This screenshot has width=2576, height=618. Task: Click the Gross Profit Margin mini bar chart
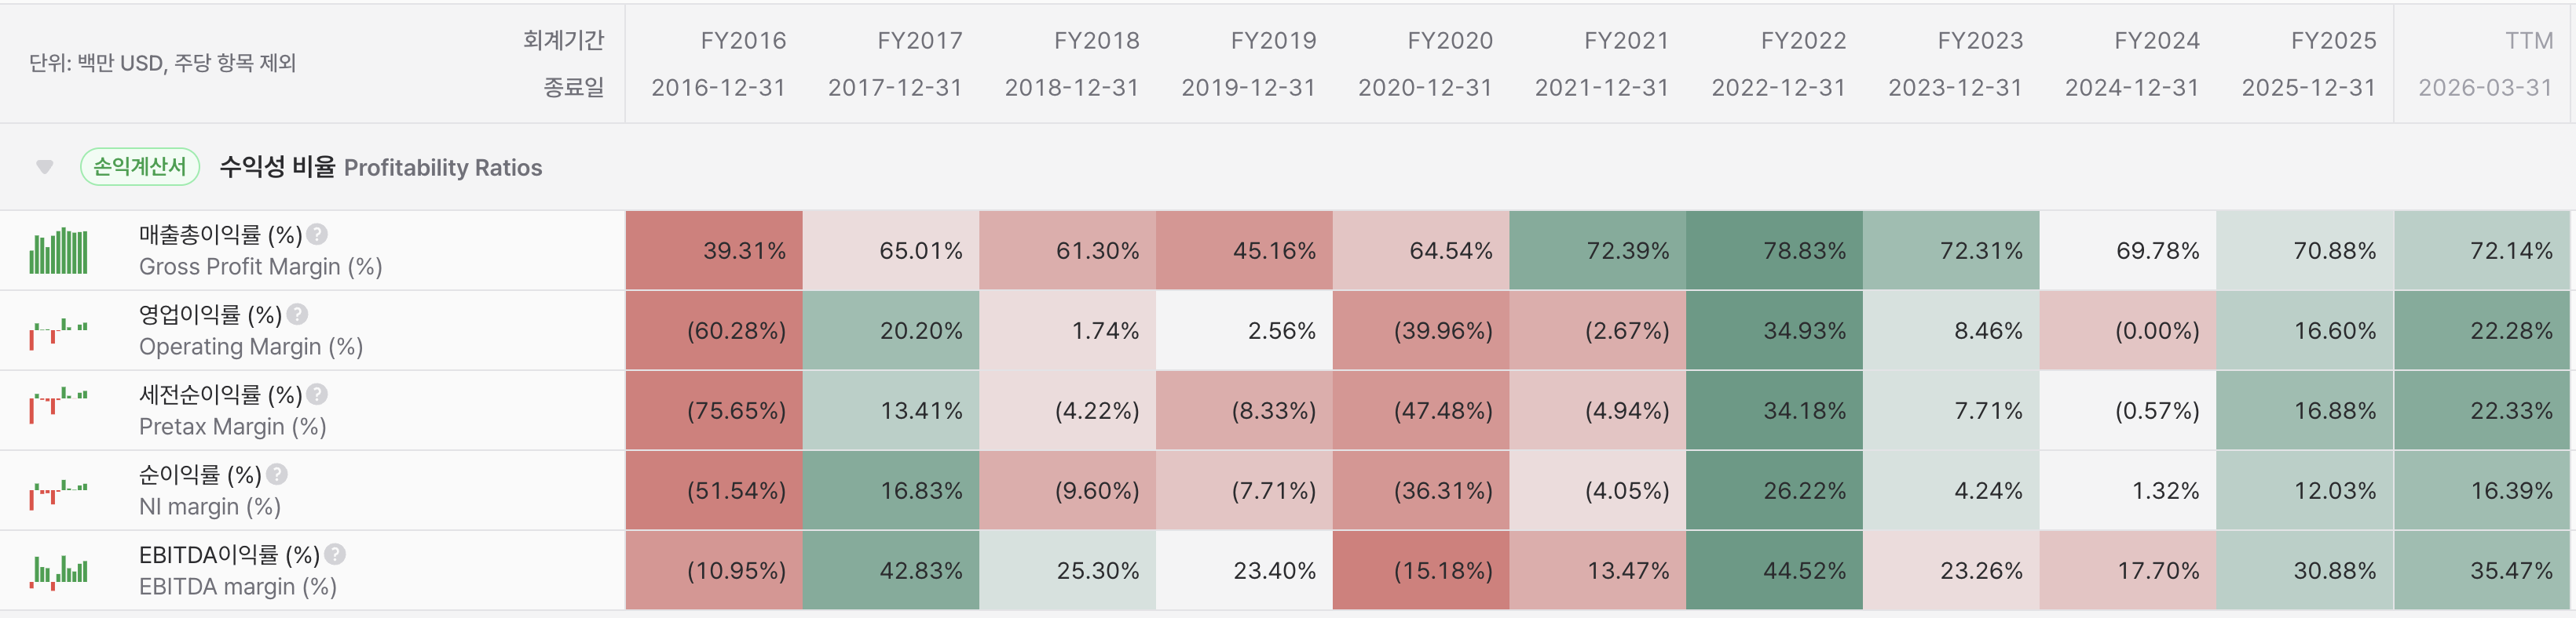tap(58, 251)
